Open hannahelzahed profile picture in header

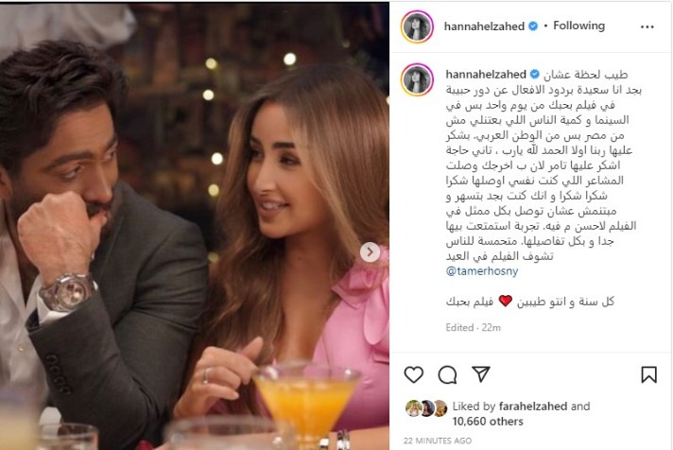[417, 26]
